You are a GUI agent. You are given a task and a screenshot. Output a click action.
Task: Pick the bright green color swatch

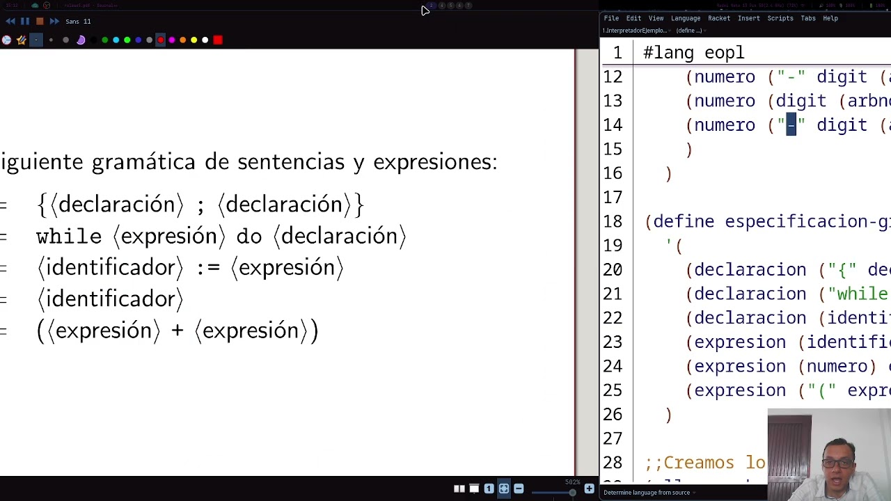tap(127, 40)
